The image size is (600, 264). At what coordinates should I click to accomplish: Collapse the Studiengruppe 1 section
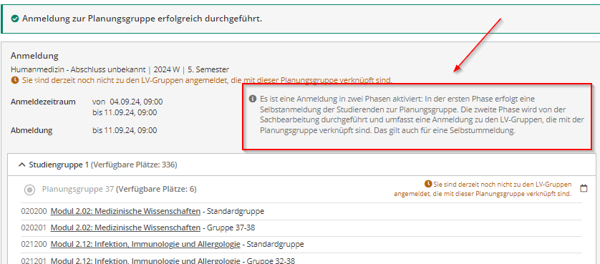point(22,165)
